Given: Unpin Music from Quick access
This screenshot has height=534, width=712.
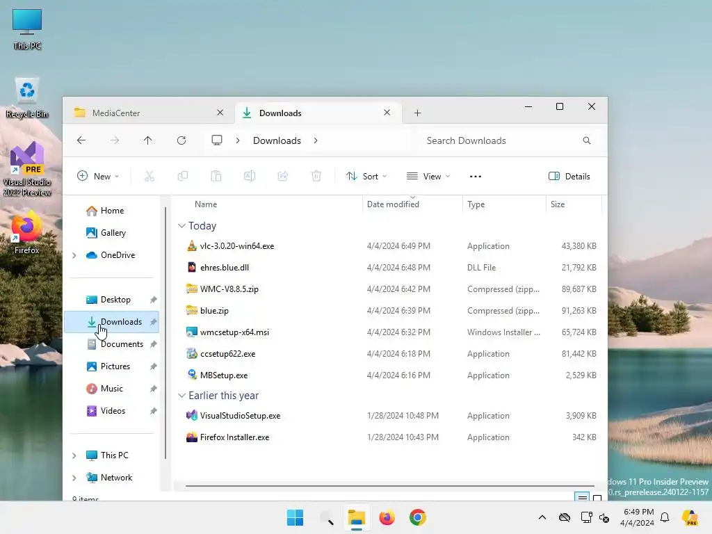Looking at the screenshot, I should coord(154,389).
